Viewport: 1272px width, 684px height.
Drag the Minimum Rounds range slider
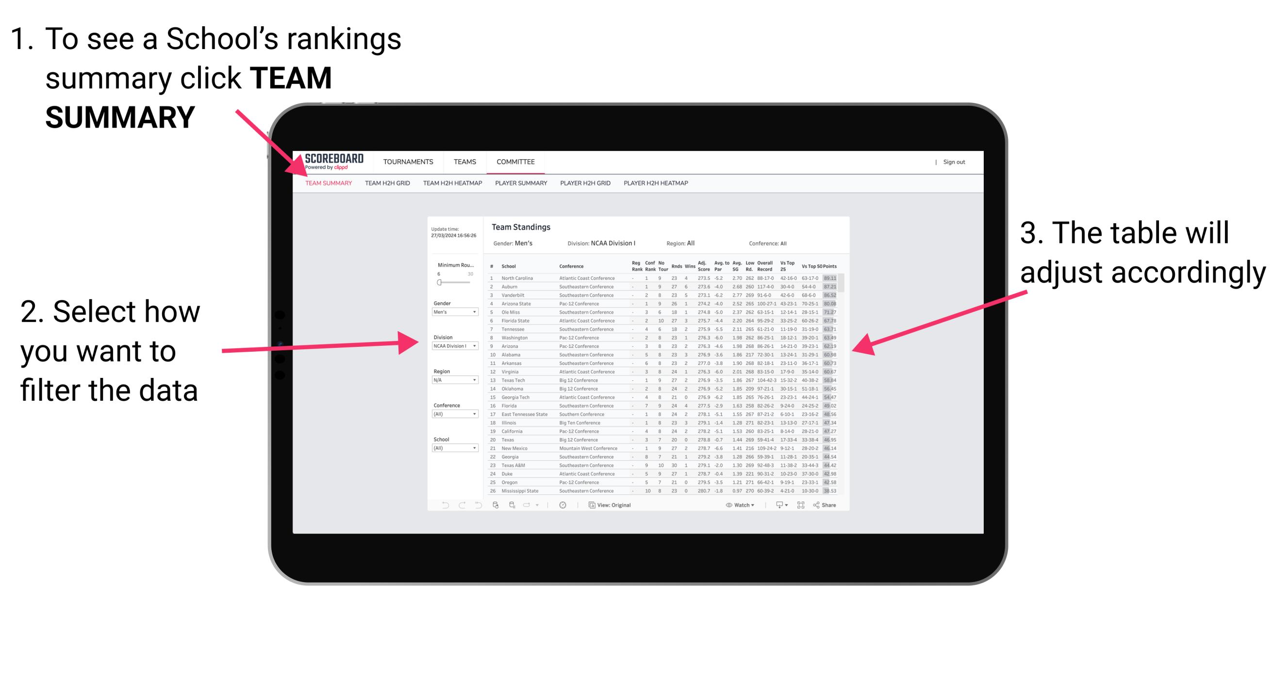tap(440, 281)
